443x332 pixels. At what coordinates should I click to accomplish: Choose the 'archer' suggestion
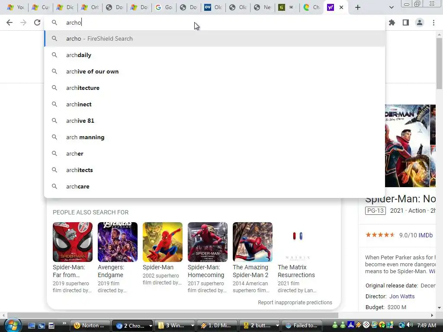coord(215,153)
